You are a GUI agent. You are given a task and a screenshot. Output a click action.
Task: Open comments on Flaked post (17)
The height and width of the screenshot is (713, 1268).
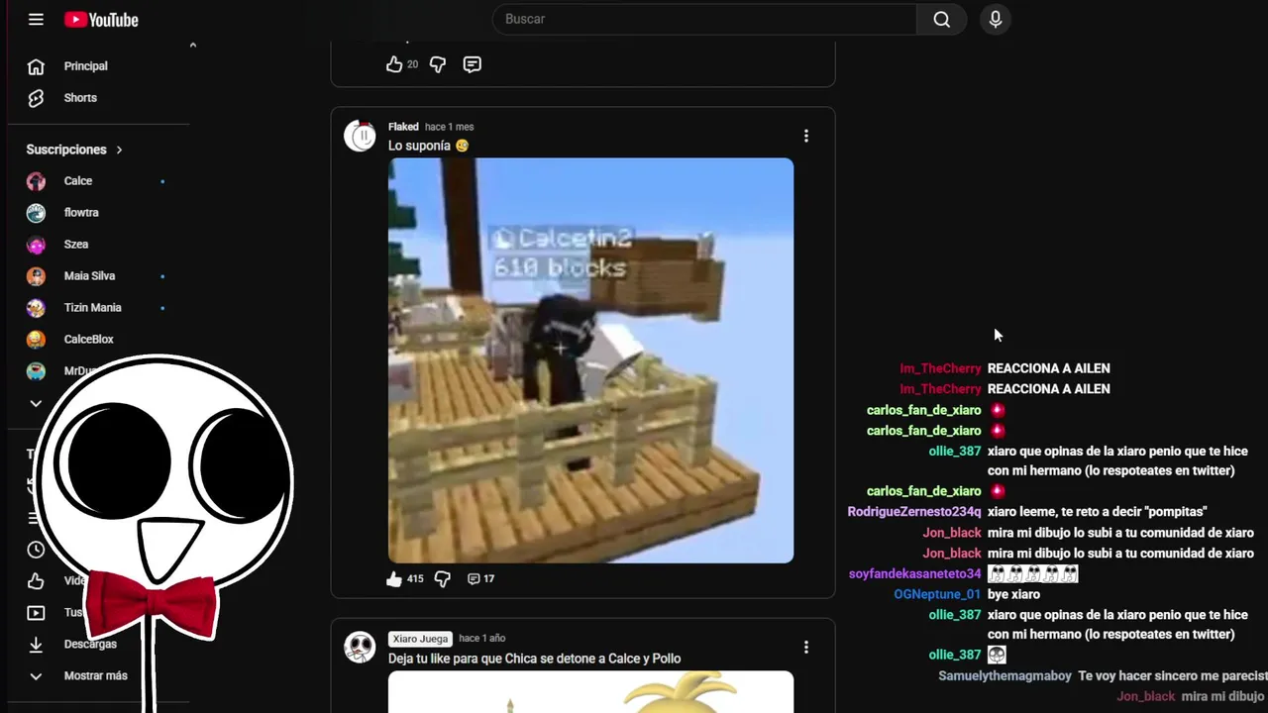[x=480, y=578]
